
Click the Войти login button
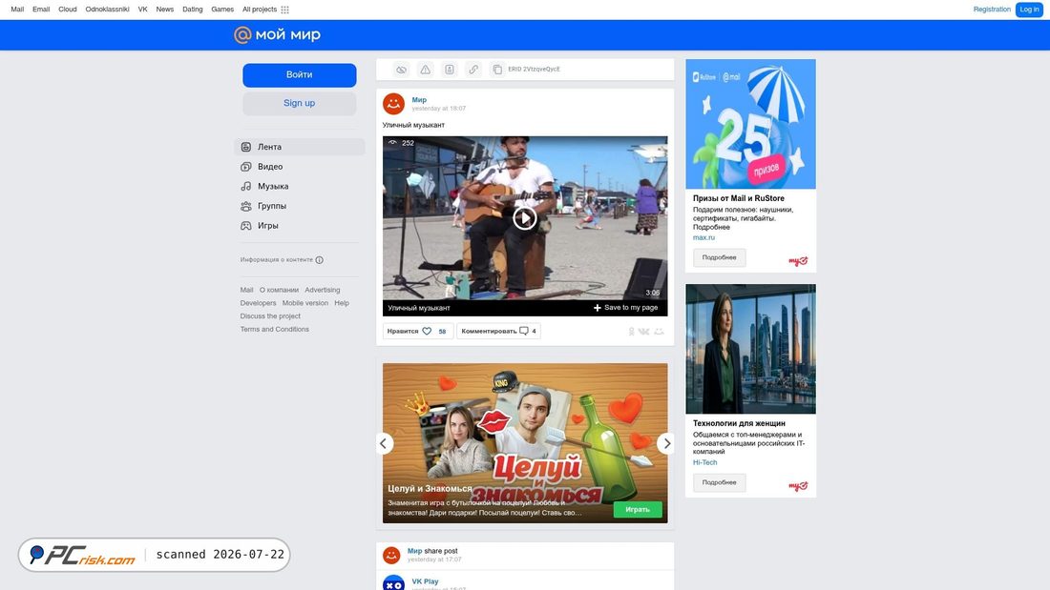(300, 75)
